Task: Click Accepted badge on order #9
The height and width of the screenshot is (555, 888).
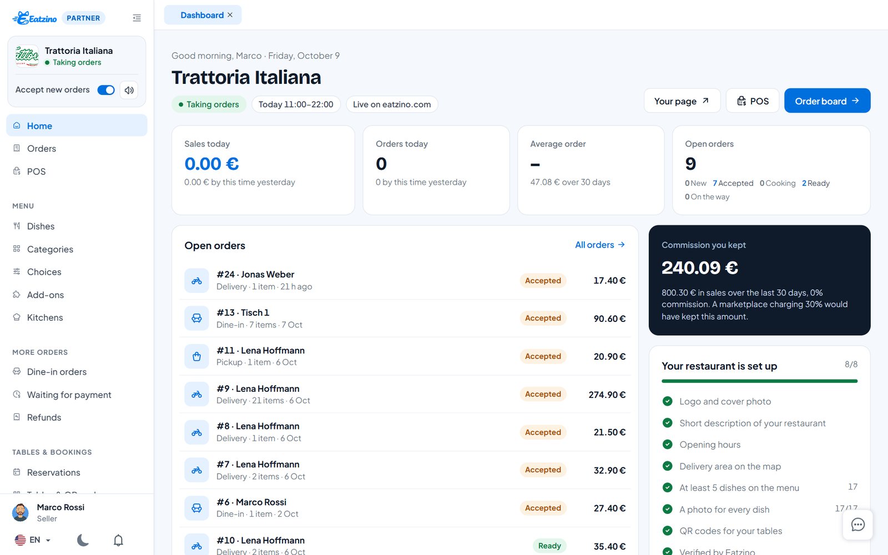Action: click(543, 394)
